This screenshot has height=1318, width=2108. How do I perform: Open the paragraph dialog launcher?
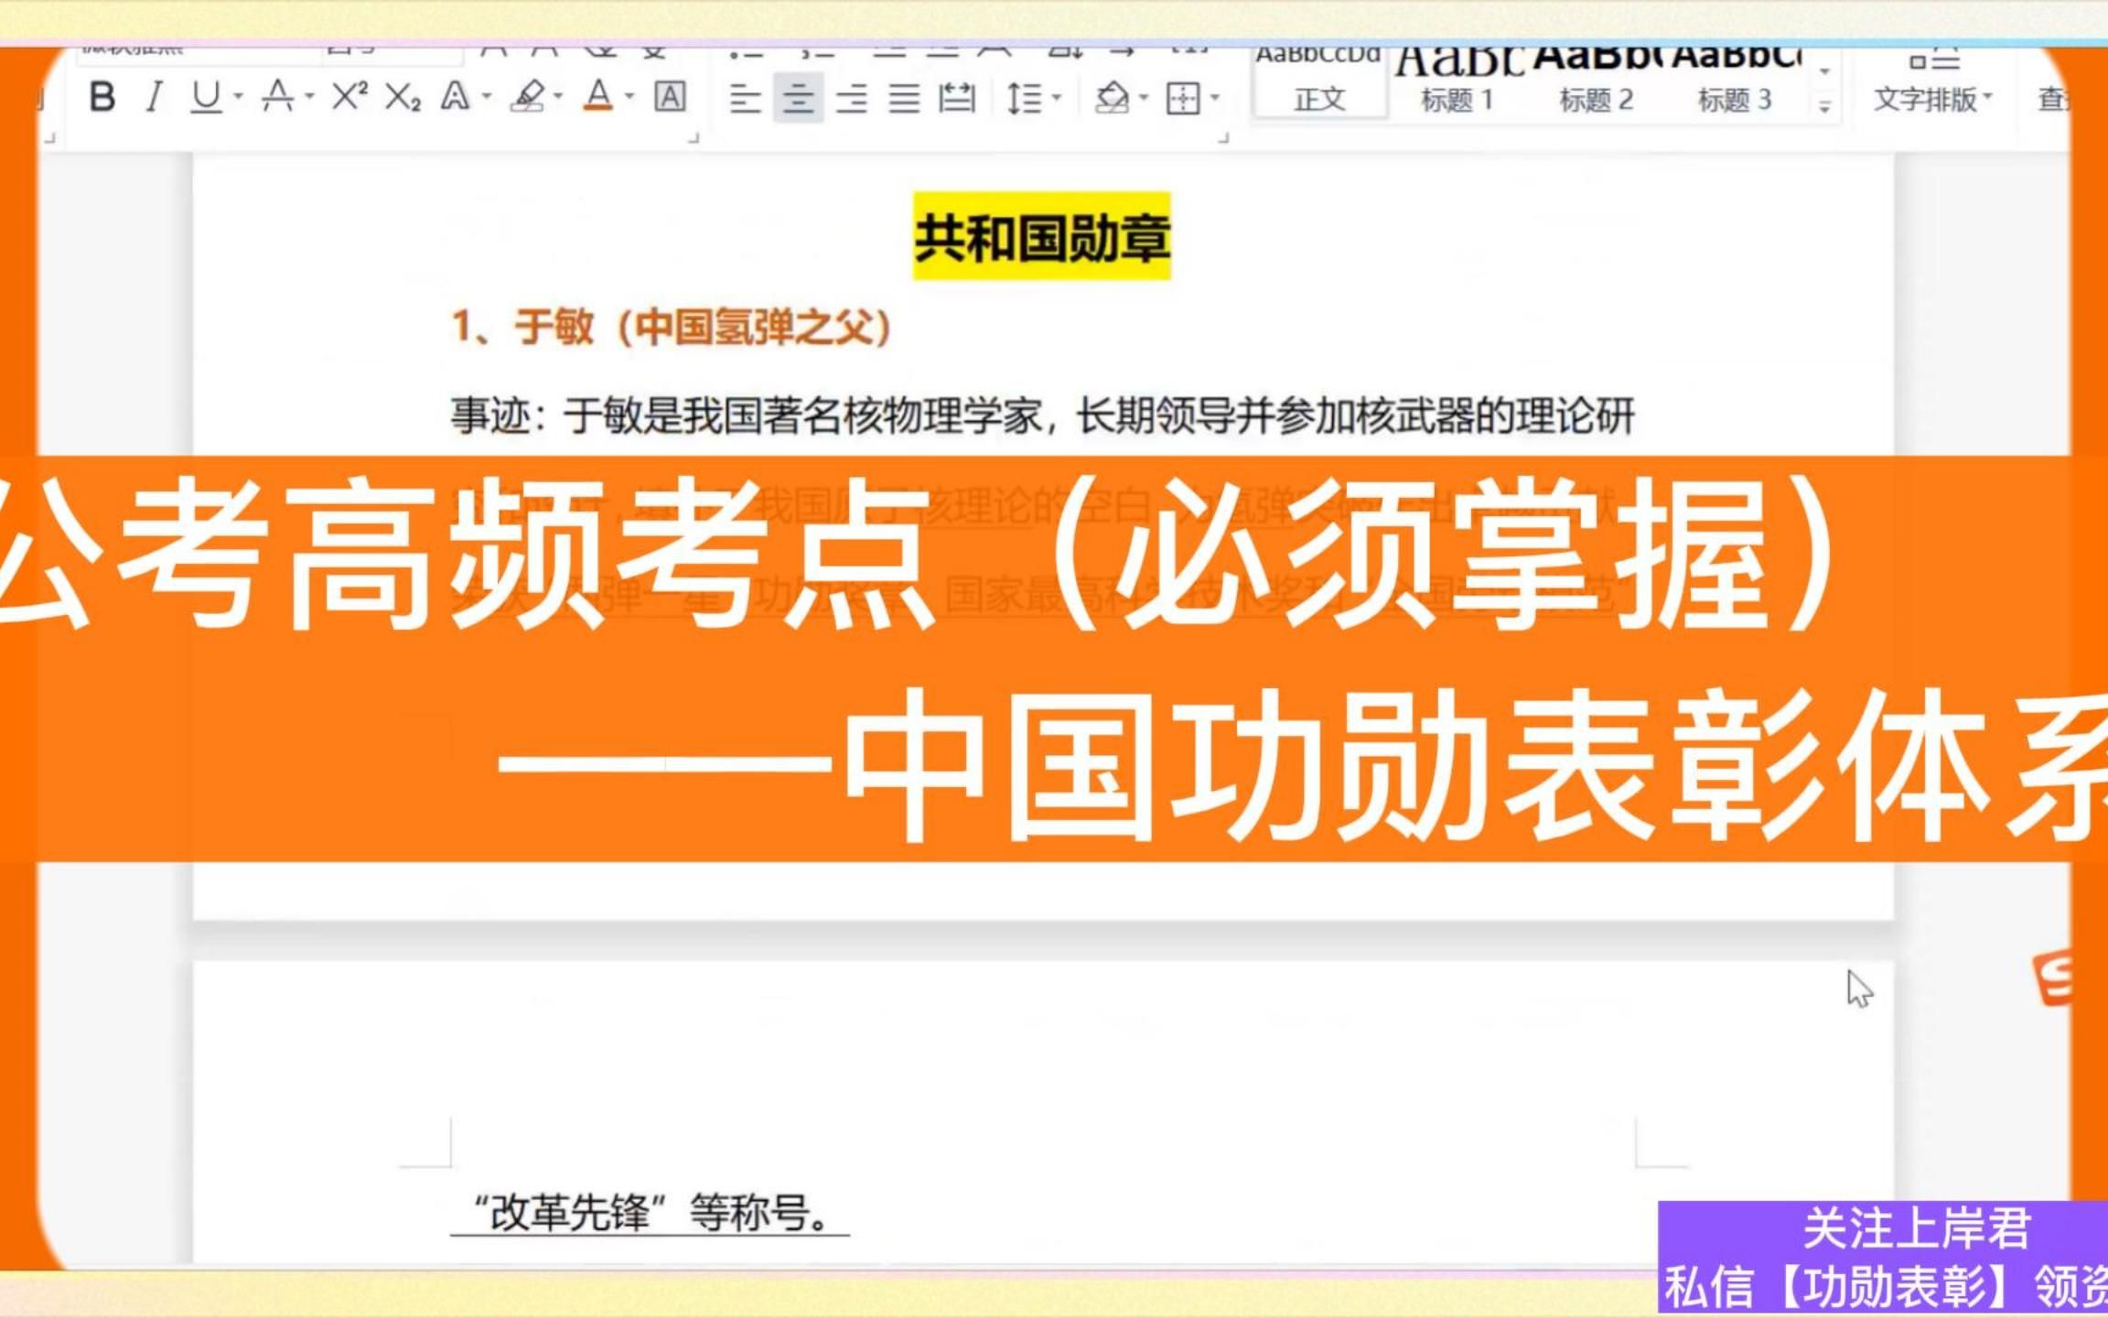(x=1223, y=138)
